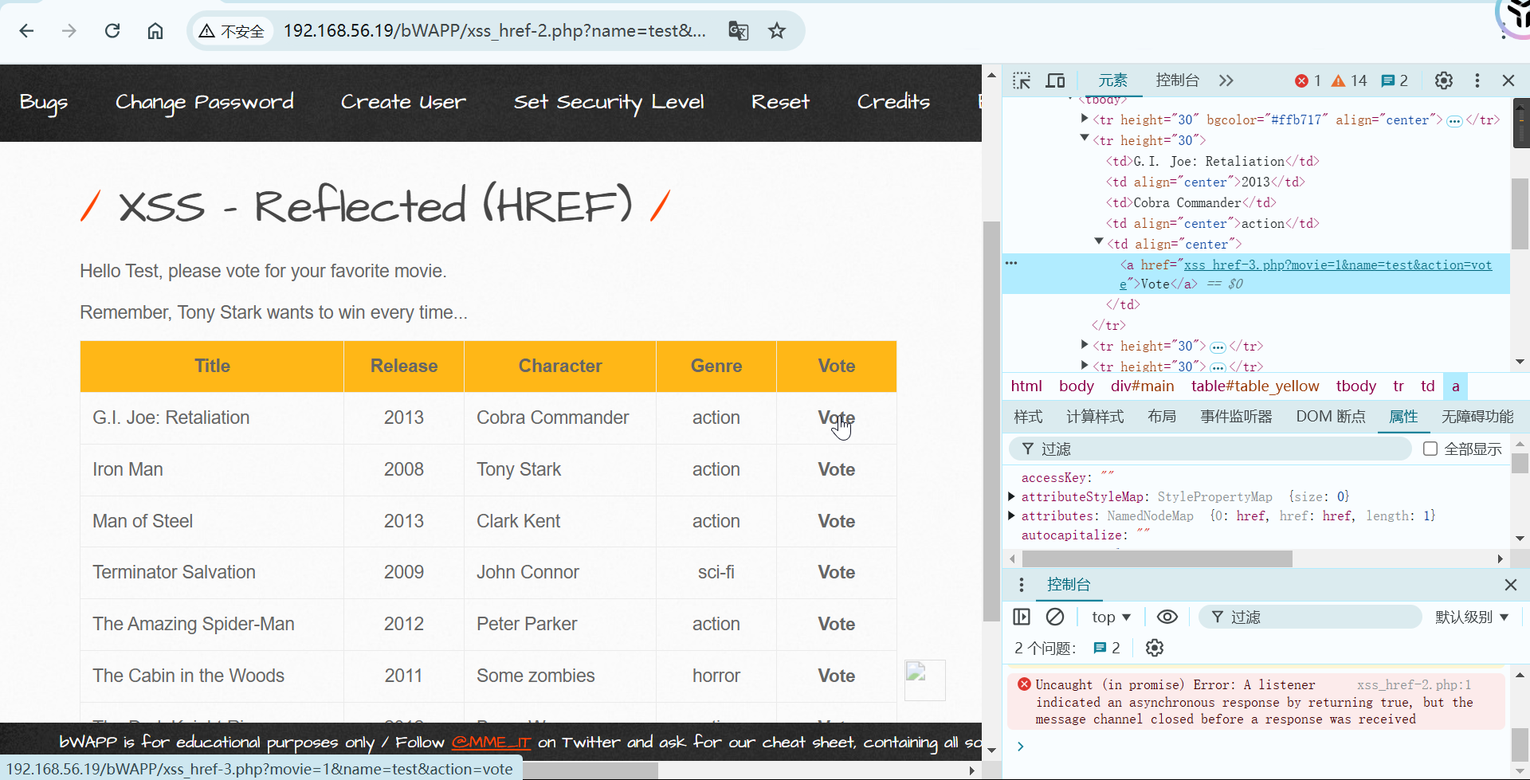Click Vote link for Iron Man
The image size is (1530, 780).
click(836, 469)
